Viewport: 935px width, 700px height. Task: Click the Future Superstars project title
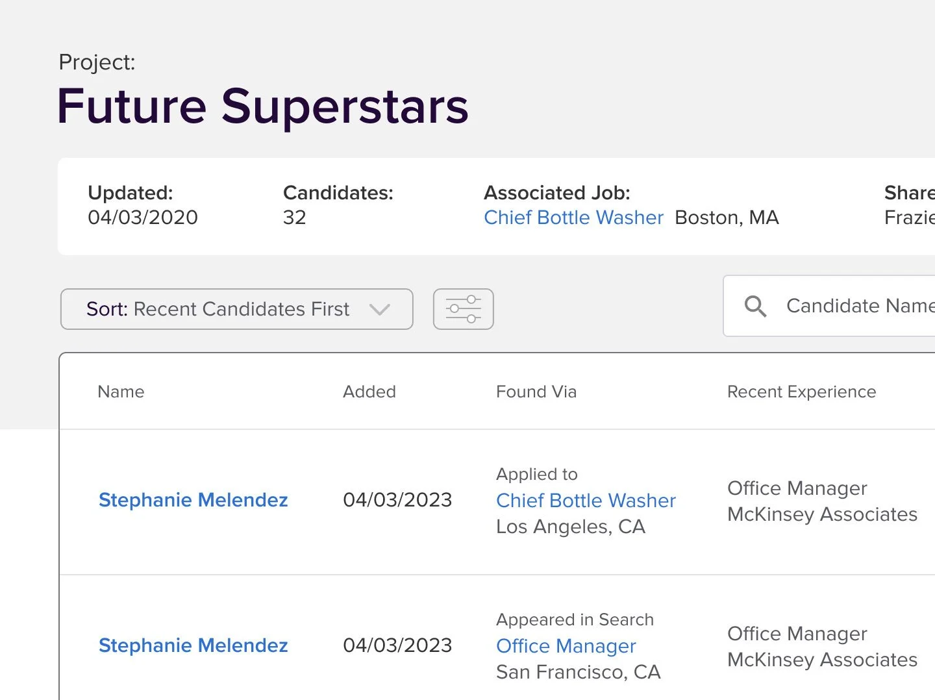point(262,106)
